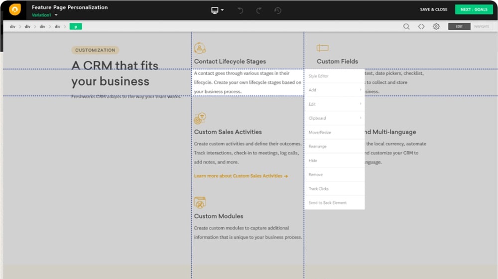This screenshot has height=279, width=498.
Task: Choose Remove in the context menu
Action: (x=335, y=174)
